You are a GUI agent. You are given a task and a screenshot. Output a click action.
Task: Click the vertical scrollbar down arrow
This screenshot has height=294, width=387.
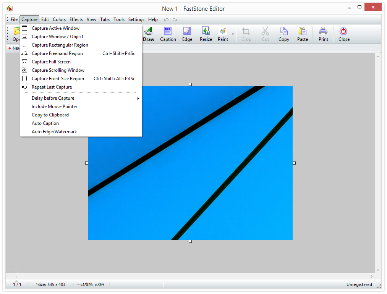click(378, 270)
